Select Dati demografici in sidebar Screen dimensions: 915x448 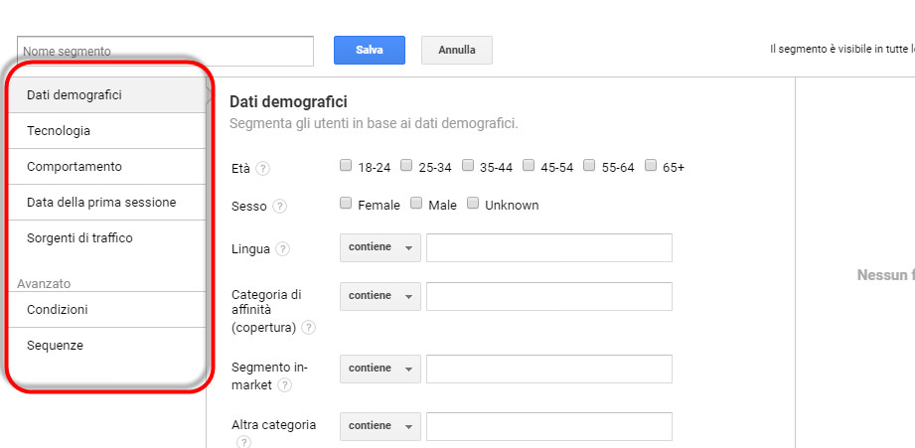click(106, 95)
